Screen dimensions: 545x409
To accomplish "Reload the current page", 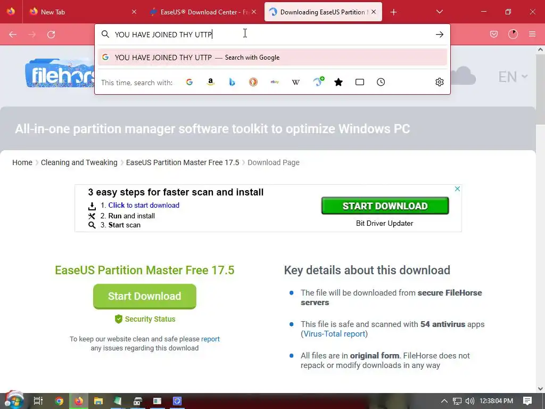I will coord(51,35).
